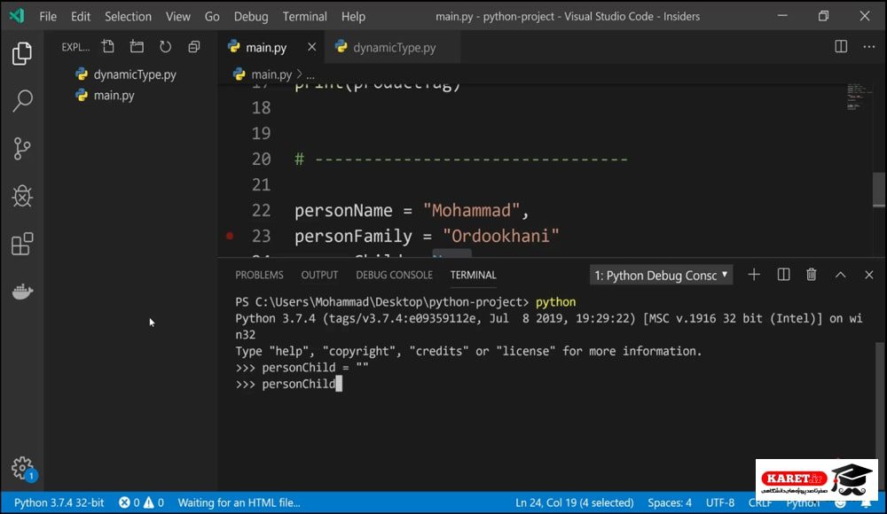Close the terminal panel

(869, 275)
